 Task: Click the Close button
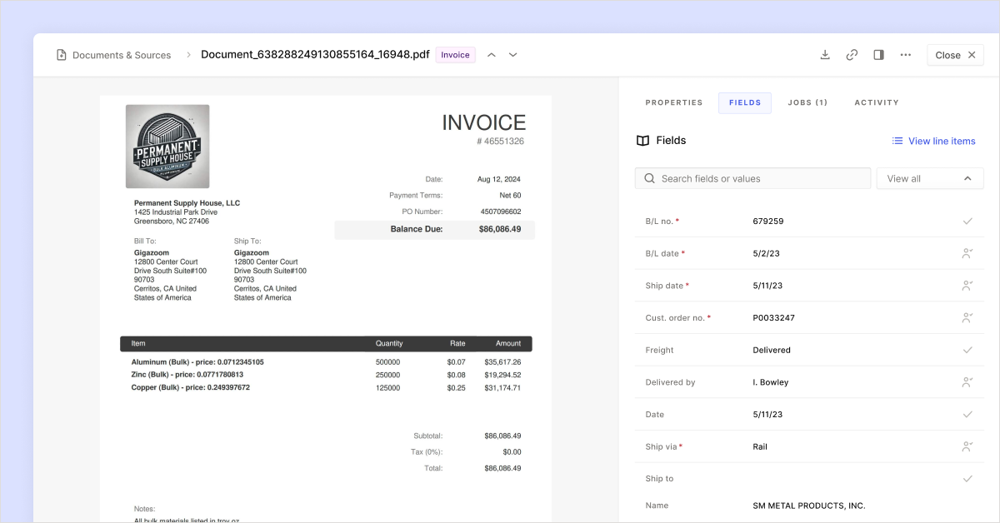coord(955,55)
